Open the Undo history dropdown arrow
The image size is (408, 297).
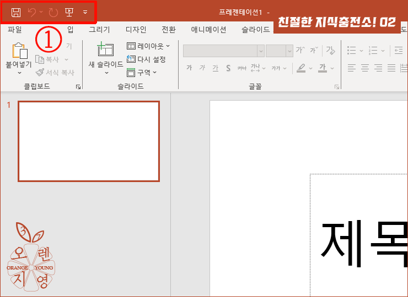41,12
